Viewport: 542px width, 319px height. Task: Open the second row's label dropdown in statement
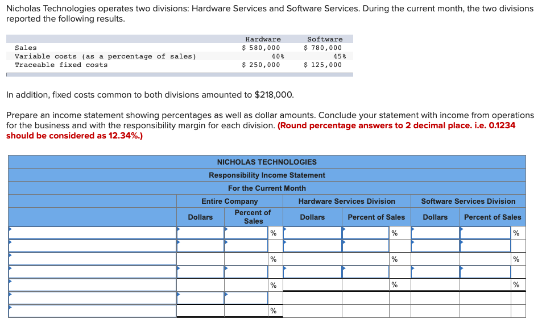tap(92, 246)
